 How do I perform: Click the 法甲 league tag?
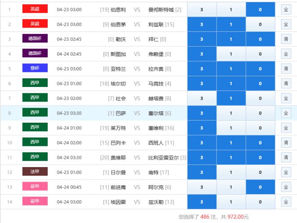coord(35,172)
